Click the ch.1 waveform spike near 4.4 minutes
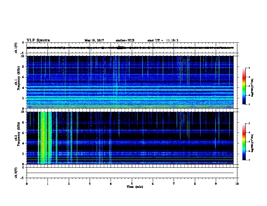 pos(119,47)
